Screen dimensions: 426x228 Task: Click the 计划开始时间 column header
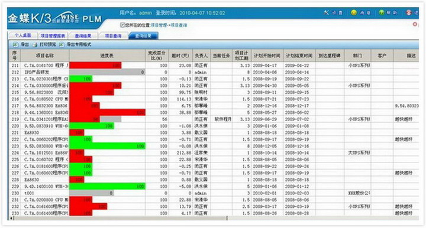tap(267, 56)
